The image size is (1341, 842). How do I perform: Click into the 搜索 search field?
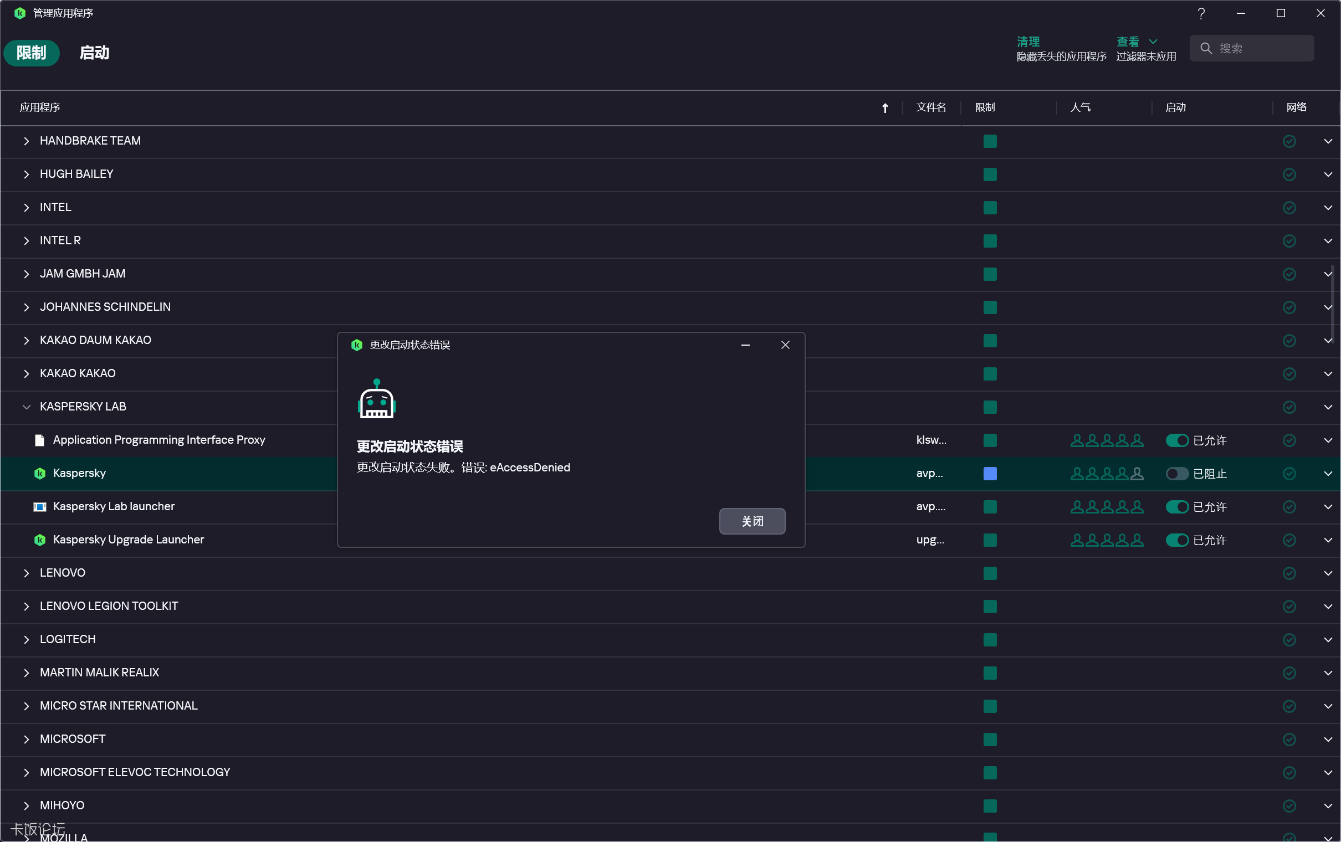[1251, 48]
